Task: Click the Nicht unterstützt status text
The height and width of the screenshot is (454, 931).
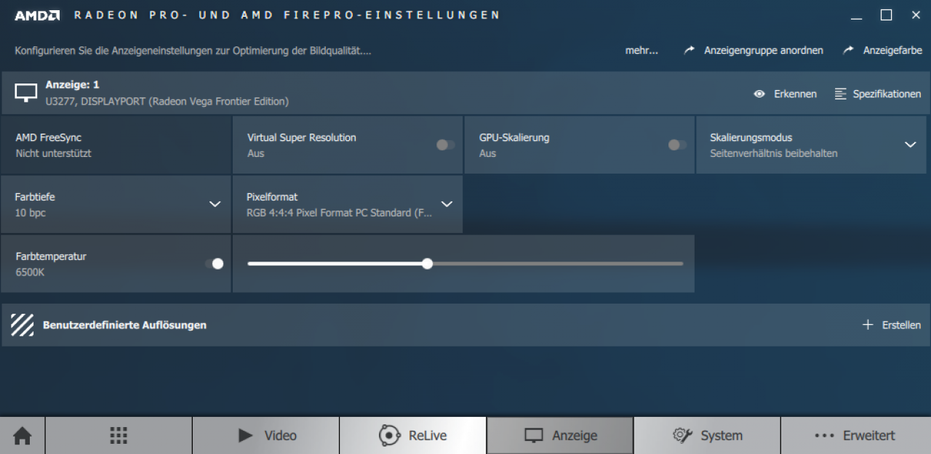Action: [x=53, y=153]
